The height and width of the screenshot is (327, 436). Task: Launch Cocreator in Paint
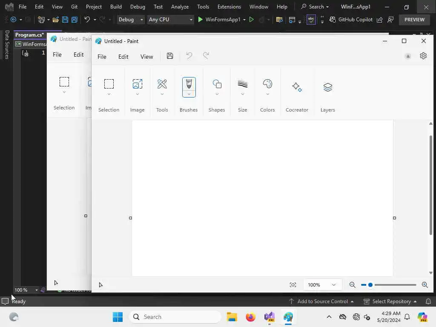[x=297, y=87]
